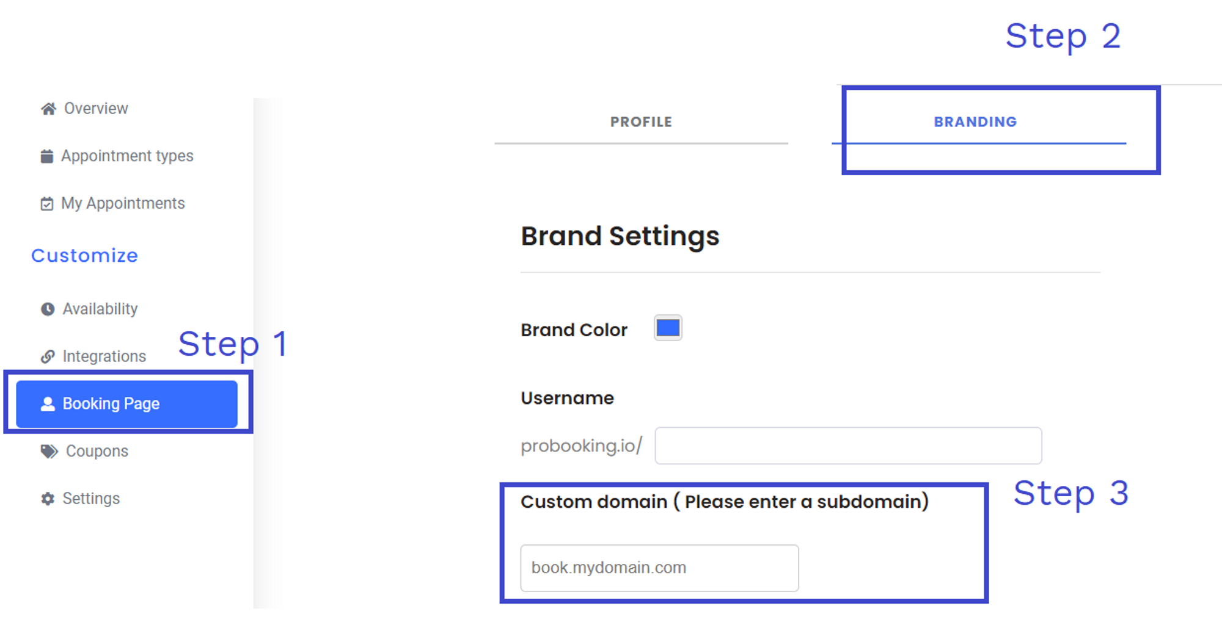Open the Coupons page
1222x639 pixels.
tap(97, 451)
